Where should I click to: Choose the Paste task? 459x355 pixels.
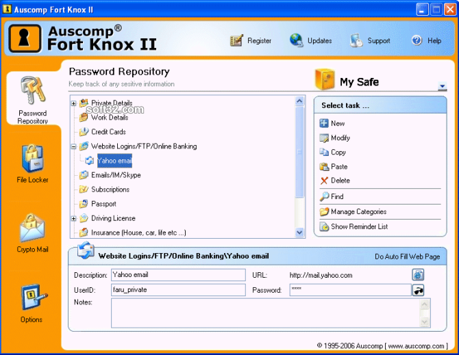pos(339,166)
